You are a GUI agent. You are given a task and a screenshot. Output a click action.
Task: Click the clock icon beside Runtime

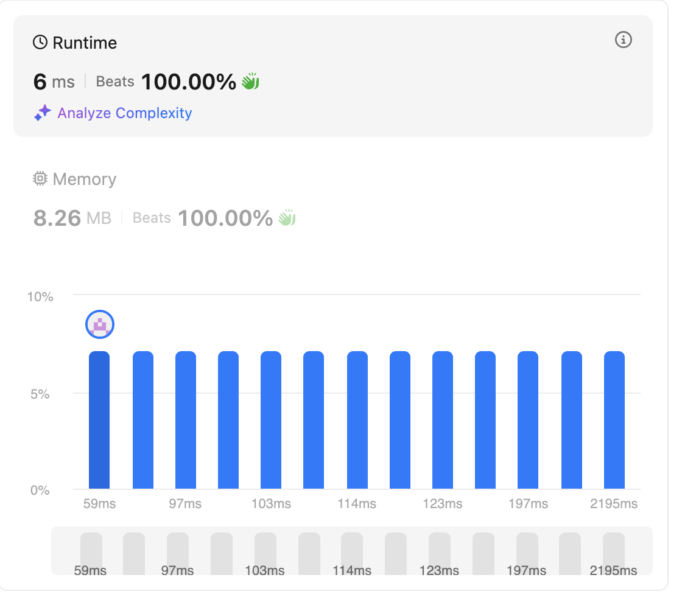click(40, 43)
